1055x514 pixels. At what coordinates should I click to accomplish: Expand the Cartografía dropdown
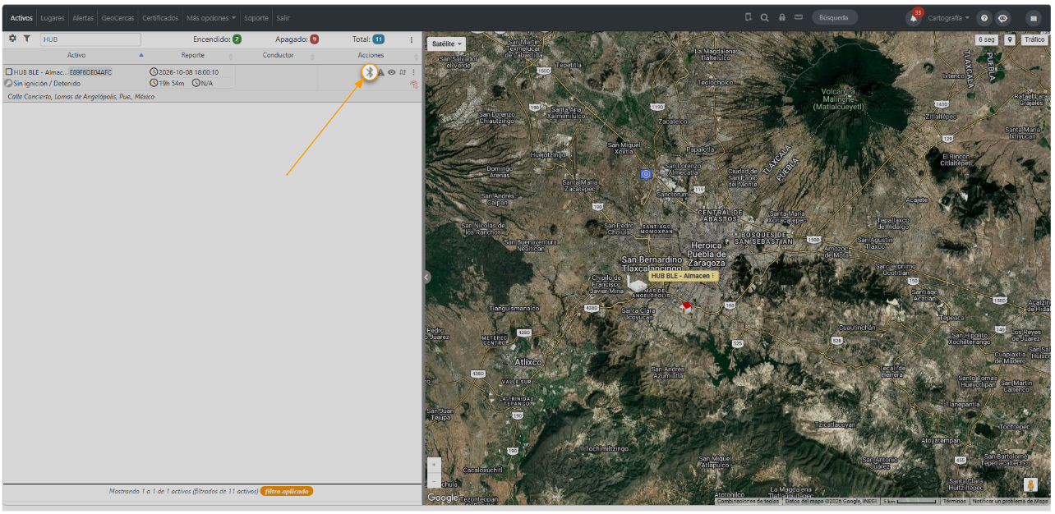coord(949,18)
